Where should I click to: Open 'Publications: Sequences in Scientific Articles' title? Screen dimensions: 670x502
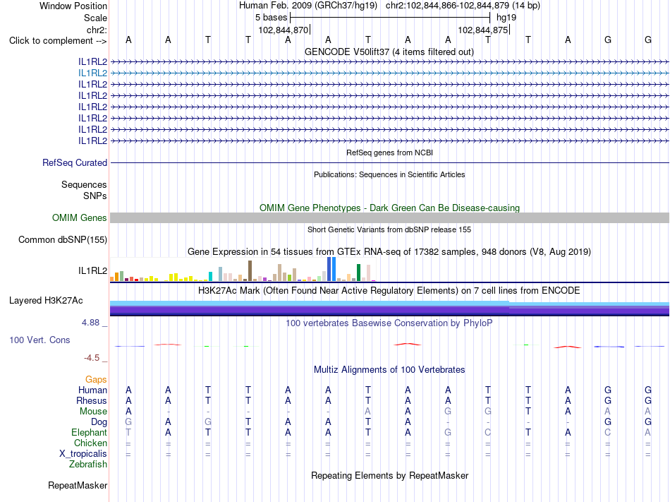(x=389, y=174)
